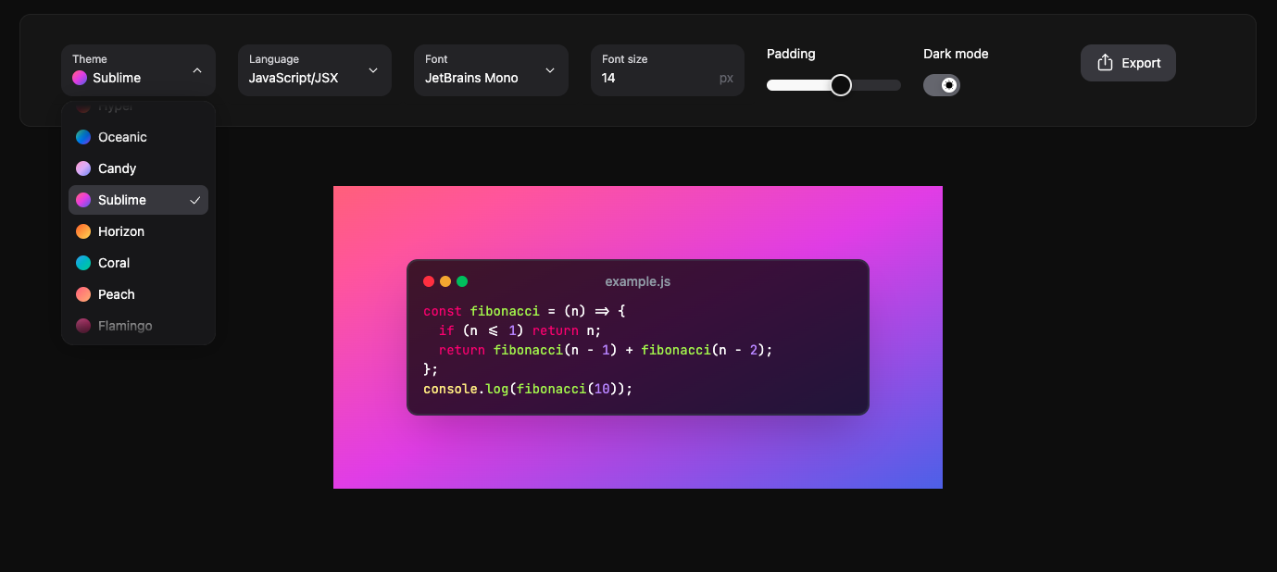This screenshot has width=1277, height=572.
Task: Click the checkmark beside Sublime
Action: [194, 200]
